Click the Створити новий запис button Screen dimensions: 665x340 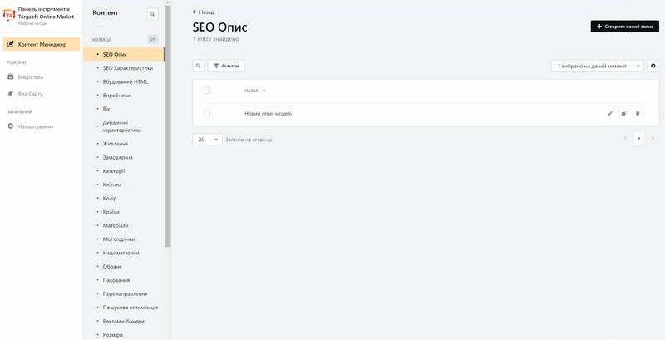pyautogui.click(x=625, y=27)
